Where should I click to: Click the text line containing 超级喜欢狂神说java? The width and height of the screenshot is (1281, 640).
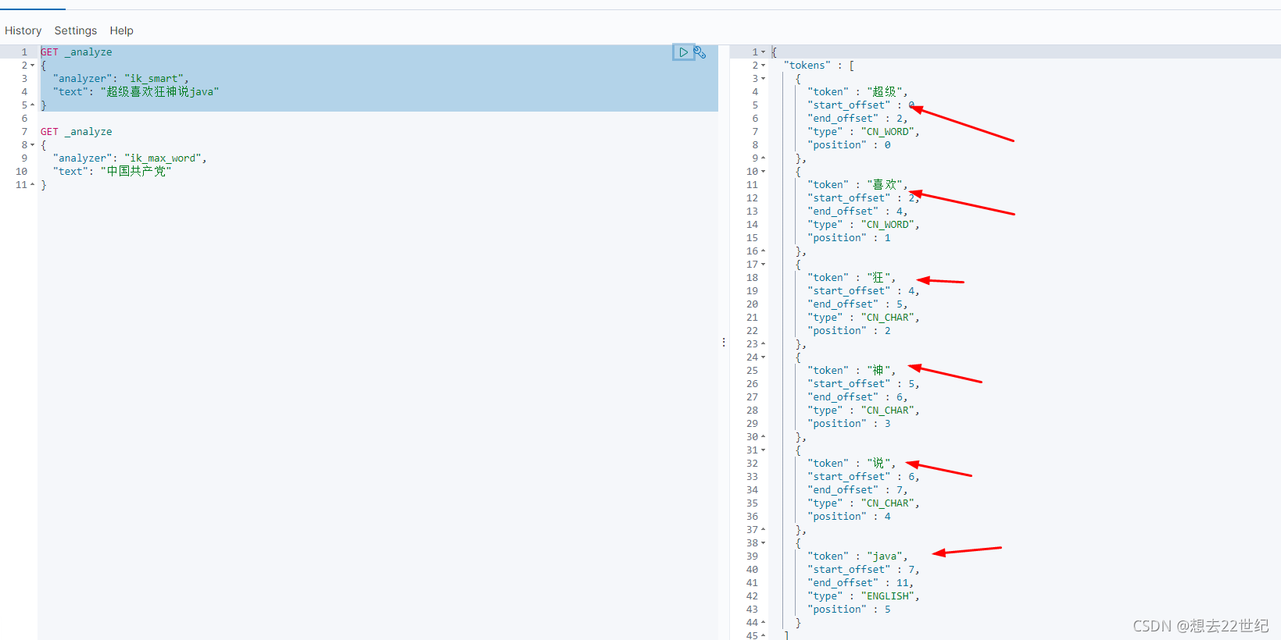click(x=136, y=92)
